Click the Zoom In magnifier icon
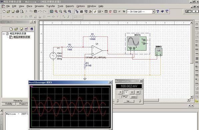The height and width of the screenshot is (130, 199). tap(56, 12)
